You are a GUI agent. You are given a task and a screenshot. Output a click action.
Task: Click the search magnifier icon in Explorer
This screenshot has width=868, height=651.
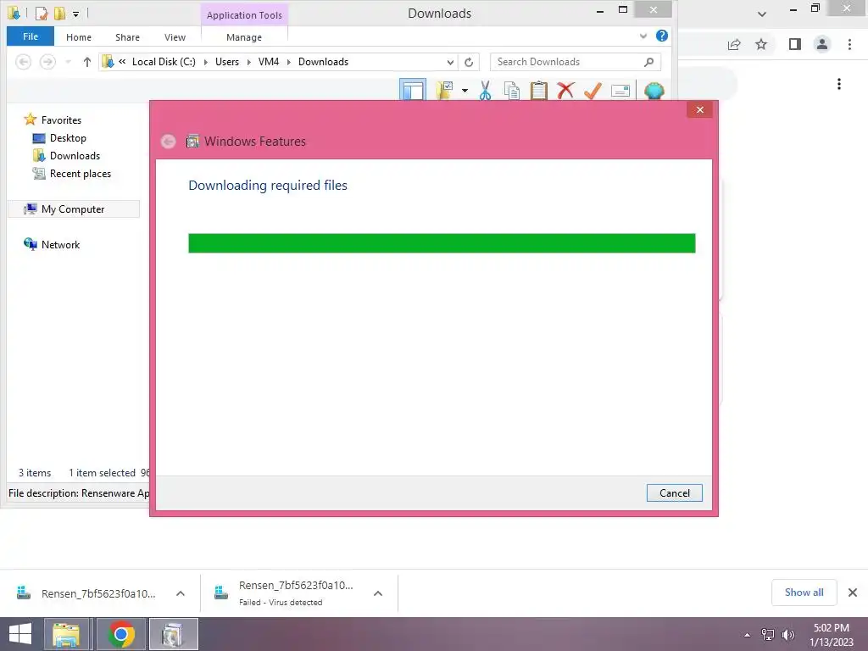(648, 62)
